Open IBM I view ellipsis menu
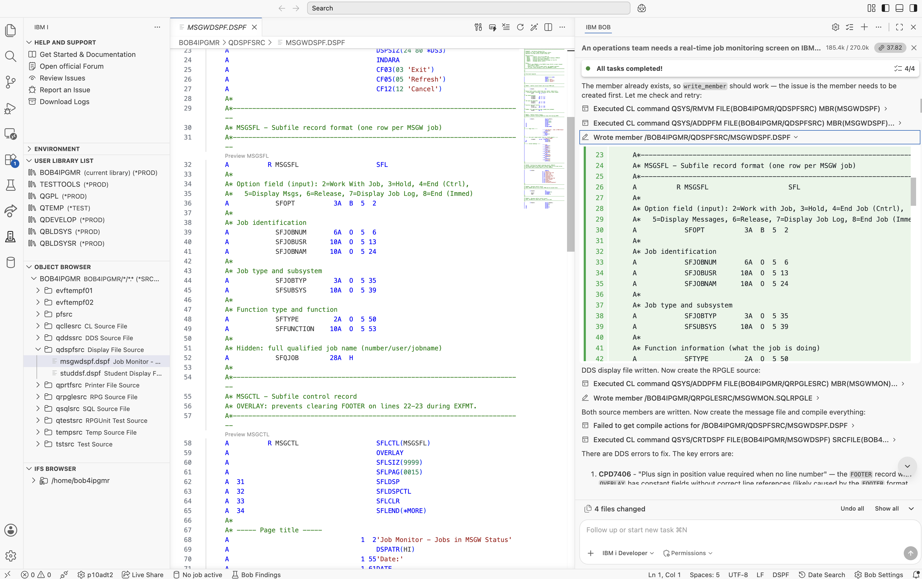The height and width of the screenshot is (579, 922). click(x=157, y=27)
